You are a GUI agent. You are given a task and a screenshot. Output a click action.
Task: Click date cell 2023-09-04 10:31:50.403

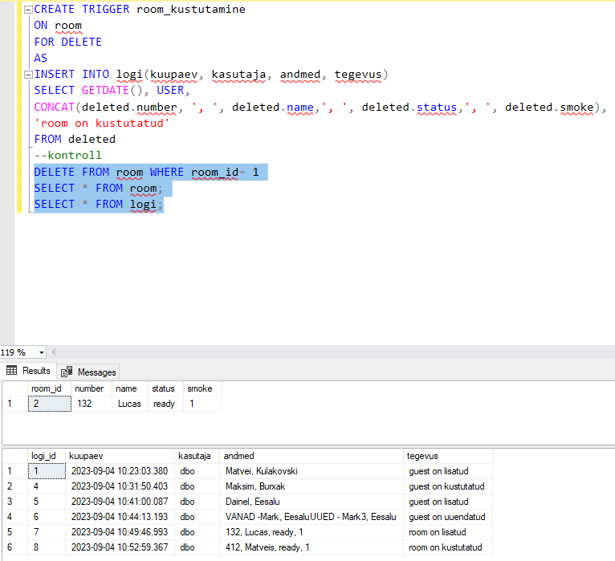click(120, 486)
